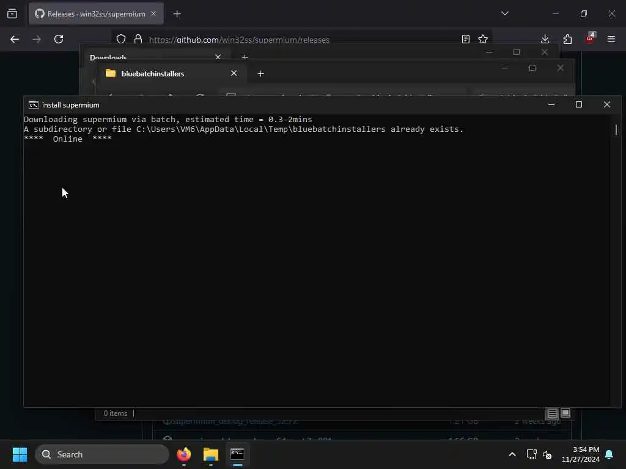Open network status tray icon
This screenshot has width=626, height=469.
[x=531, y=454]
